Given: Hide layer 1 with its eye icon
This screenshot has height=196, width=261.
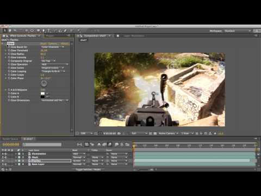Looking at the screenshot, I should (x=3, y=154).
